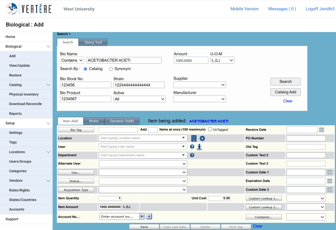Click Logoff Jsmith3 link
Viewport: 336px width, 230px height.
click(320, 9)
